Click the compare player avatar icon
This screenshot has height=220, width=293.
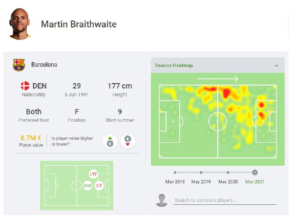[161, 199]
